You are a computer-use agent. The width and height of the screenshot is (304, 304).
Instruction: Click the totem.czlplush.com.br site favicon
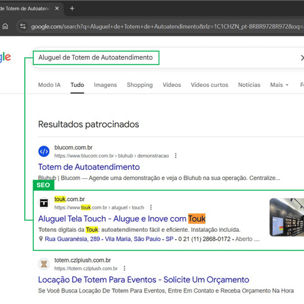pos(44,264)
